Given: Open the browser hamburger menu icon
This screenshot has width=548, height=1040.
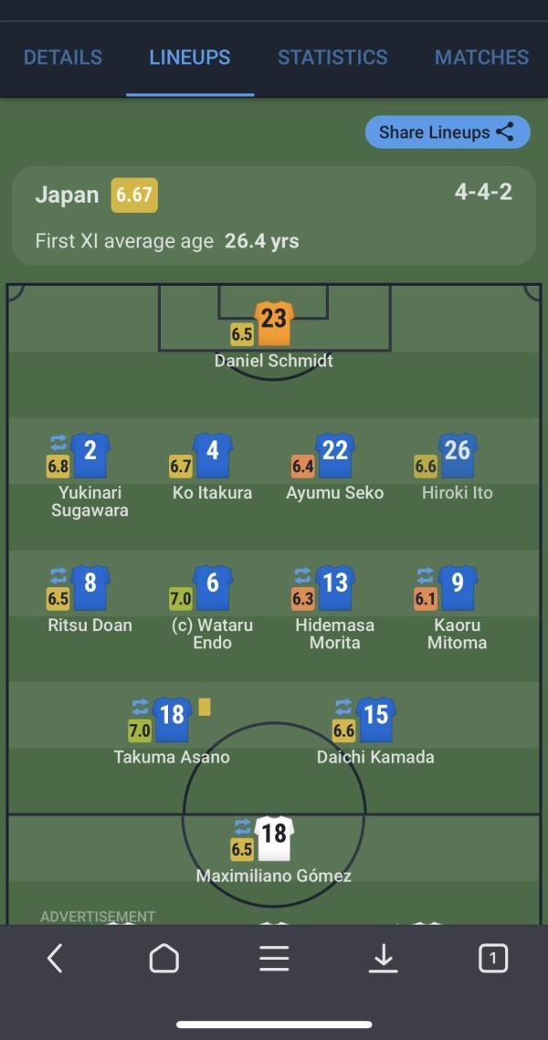Looking at the screenshot, I should coord(274,959).
